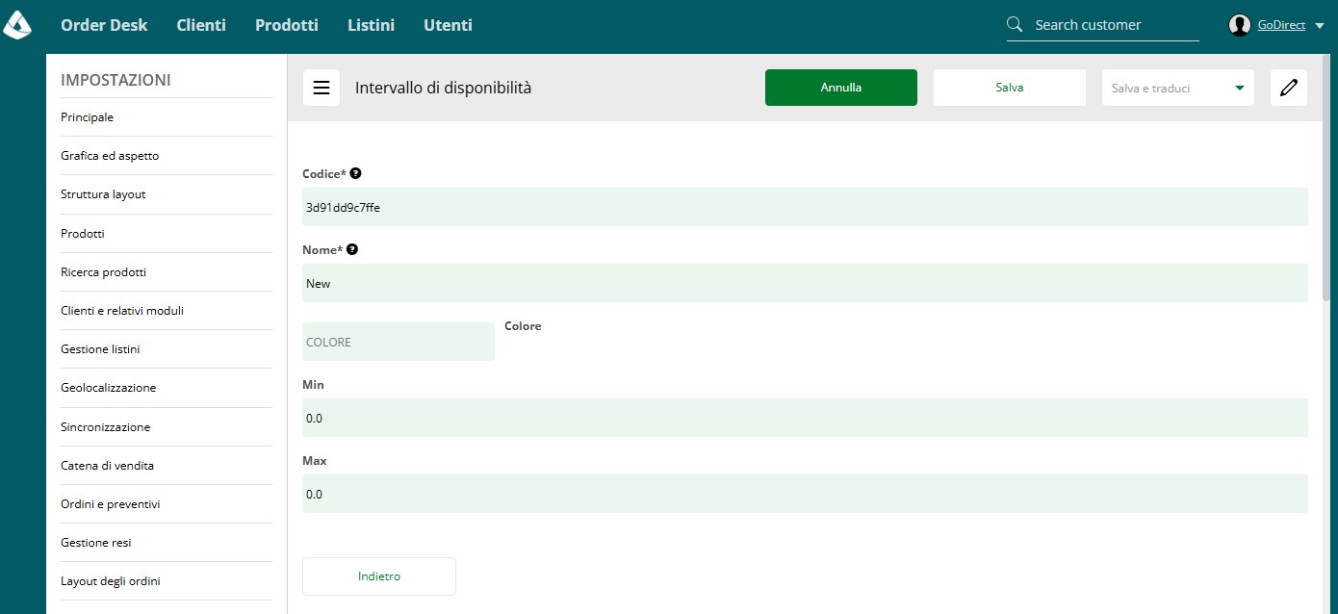Open the COLORE color picker field

[x=399, y=342]
